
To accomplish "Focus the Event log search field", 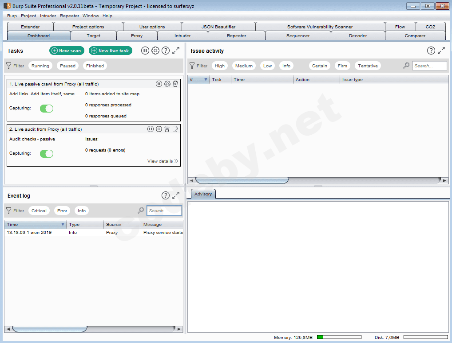I will click(x=164, y=210).
